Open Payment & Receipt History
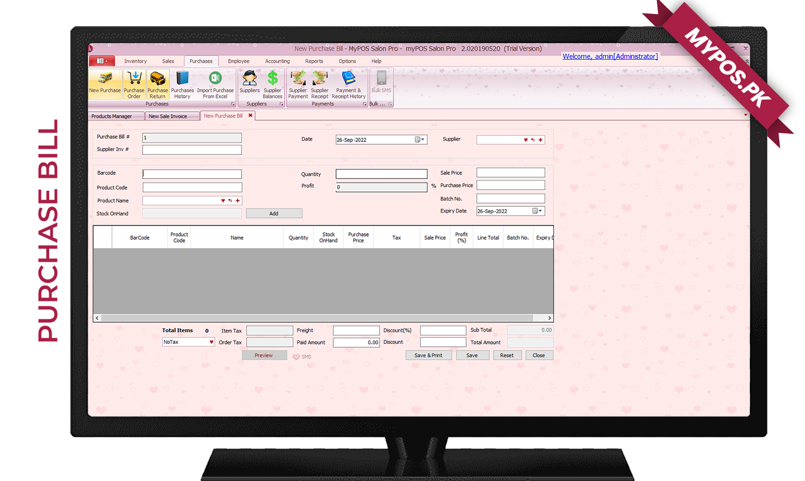This screenshot has height=481, width=805. 349,84
